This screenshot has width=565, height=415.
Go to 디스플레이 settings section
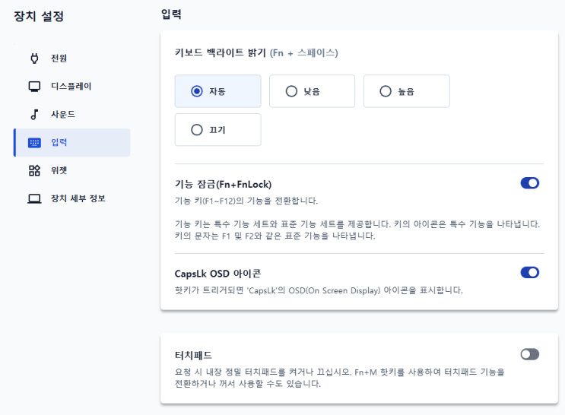[71, 86]
